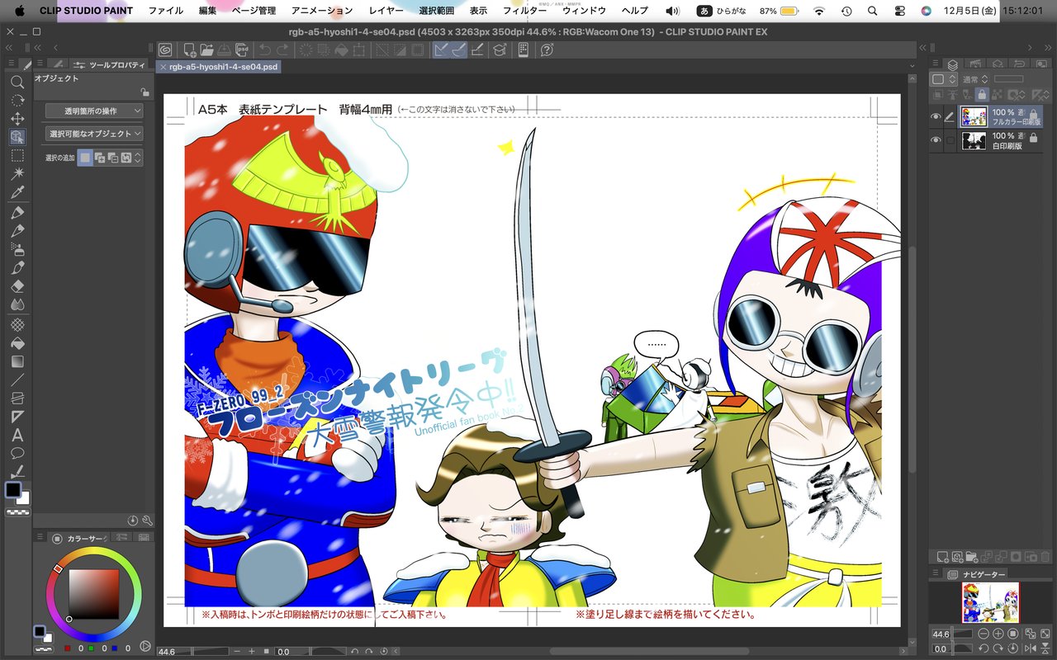Screen dimensions: 1057x660
Task: Open the 選択範囲 menu
Action: pyautogui.click(x=437, y=11)
